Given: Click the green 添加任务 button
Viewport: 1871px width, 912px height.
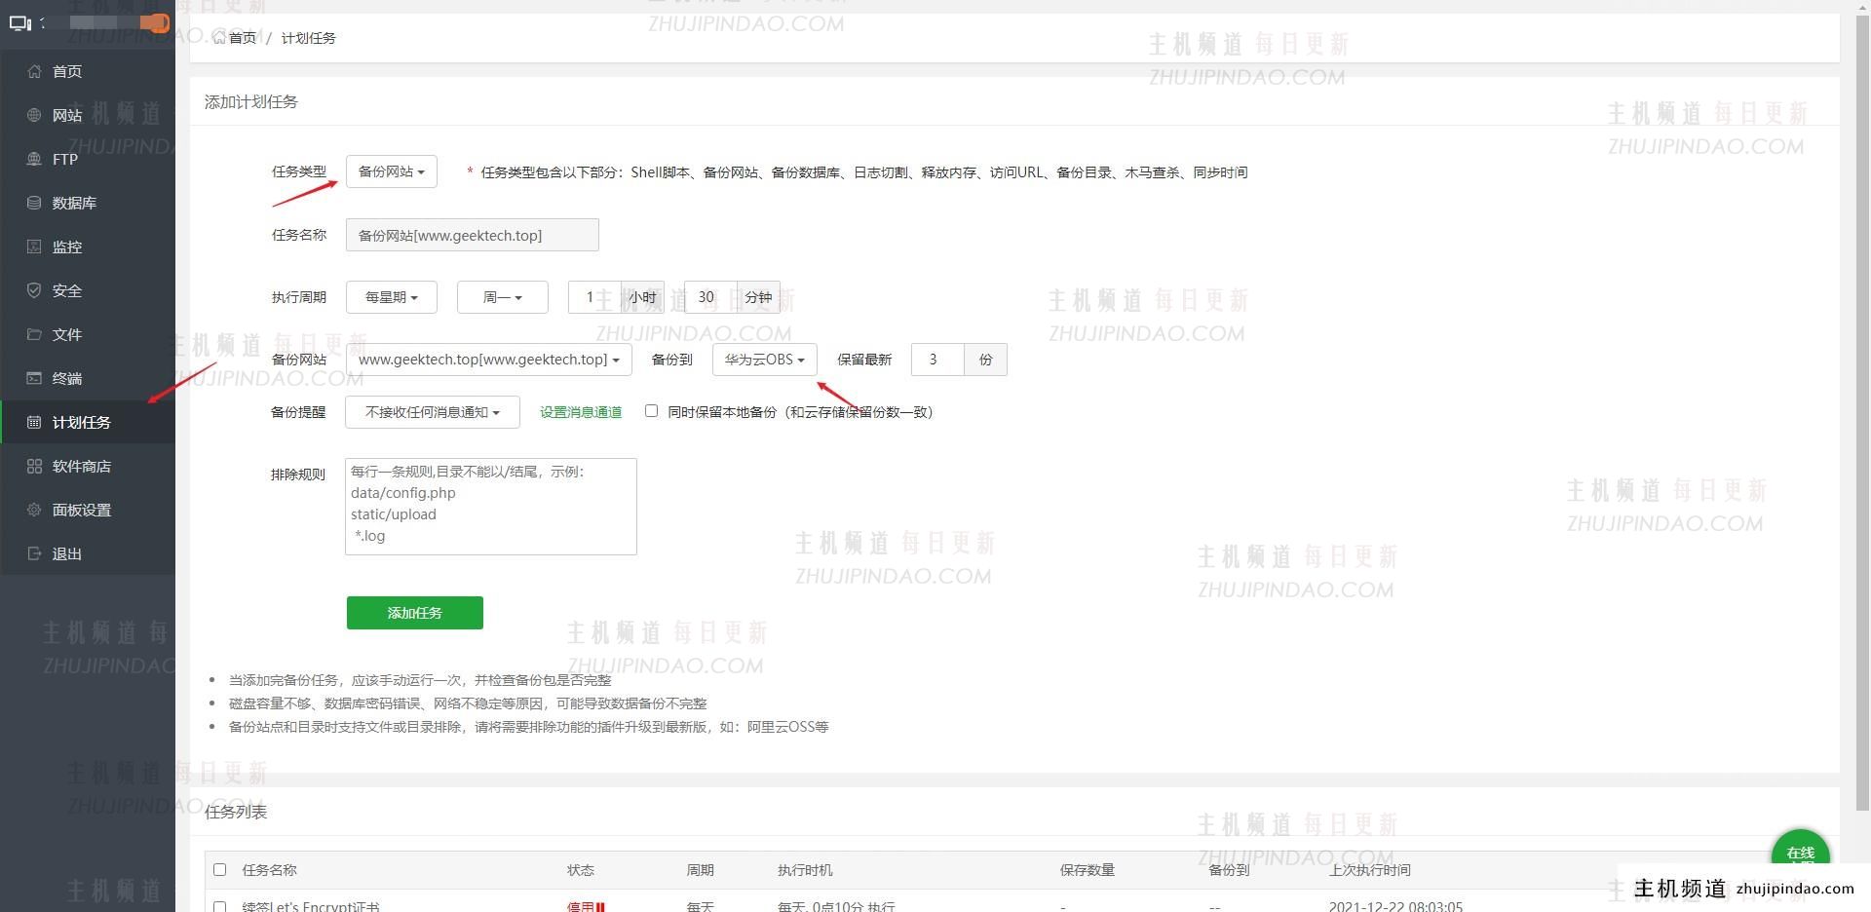Looking at the screenshot, I should (414, 613).
